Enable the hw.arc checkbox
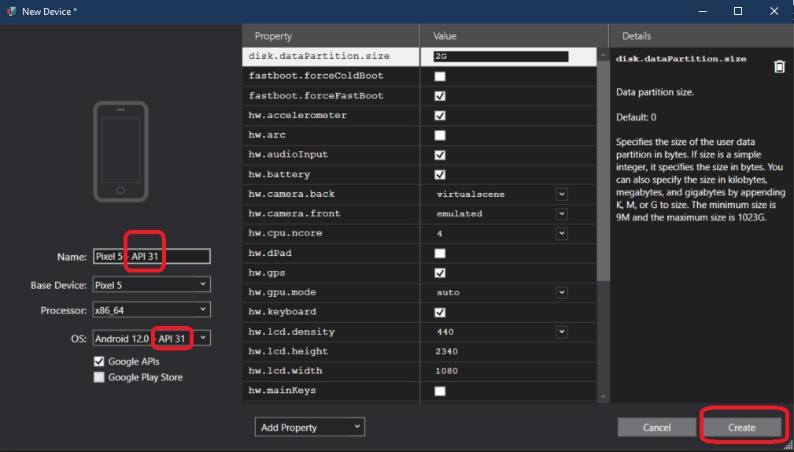The height and width of the screenshot is (452, 794). pos(440,135)
